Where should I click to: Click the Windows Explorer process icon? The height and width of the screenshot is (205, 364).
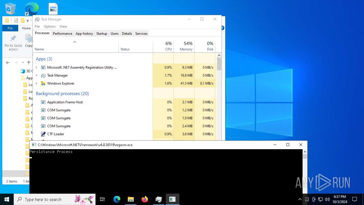tap(43, 83)
